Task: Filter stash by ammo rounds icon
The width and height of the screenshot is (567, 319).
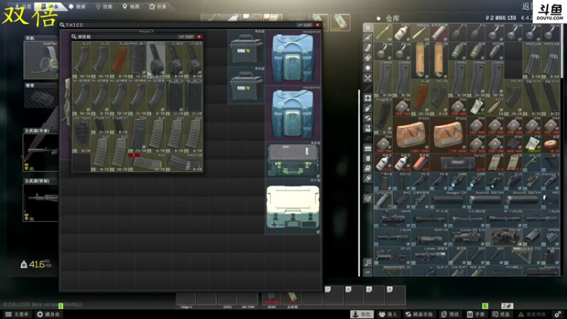Action: [x=368, y=57]
